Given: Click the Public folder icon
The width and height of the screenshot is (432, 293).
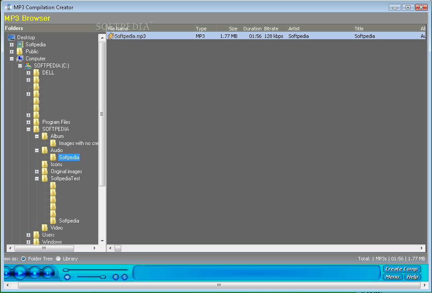Looking at the screenshot, I should 19,52.
